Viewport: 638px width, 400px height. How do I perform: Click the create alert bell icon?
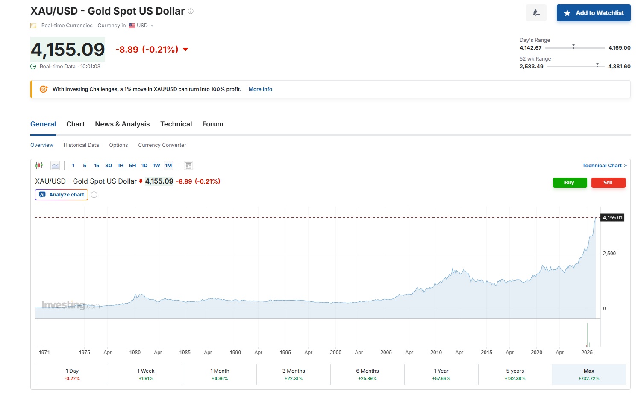(x=536, y=13)
